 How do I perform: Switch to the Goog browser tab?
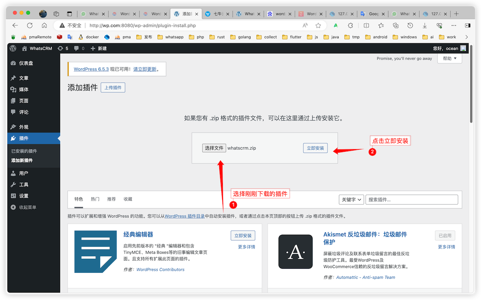pyautogui.click(x=373, y=14)
